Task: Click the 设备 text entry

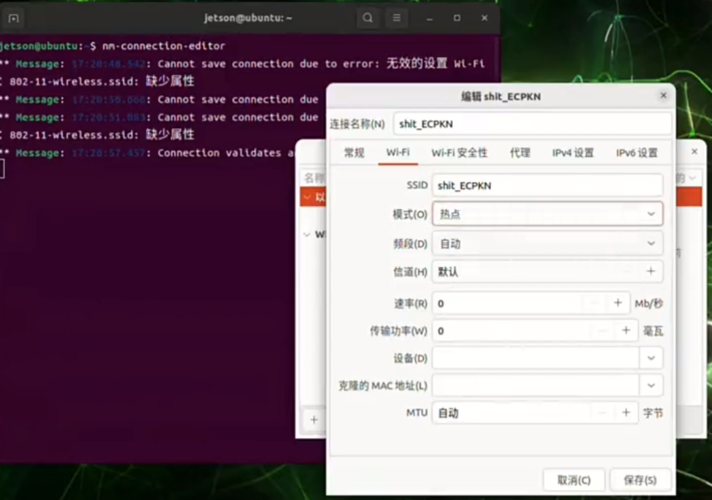Action: point(536,358)
